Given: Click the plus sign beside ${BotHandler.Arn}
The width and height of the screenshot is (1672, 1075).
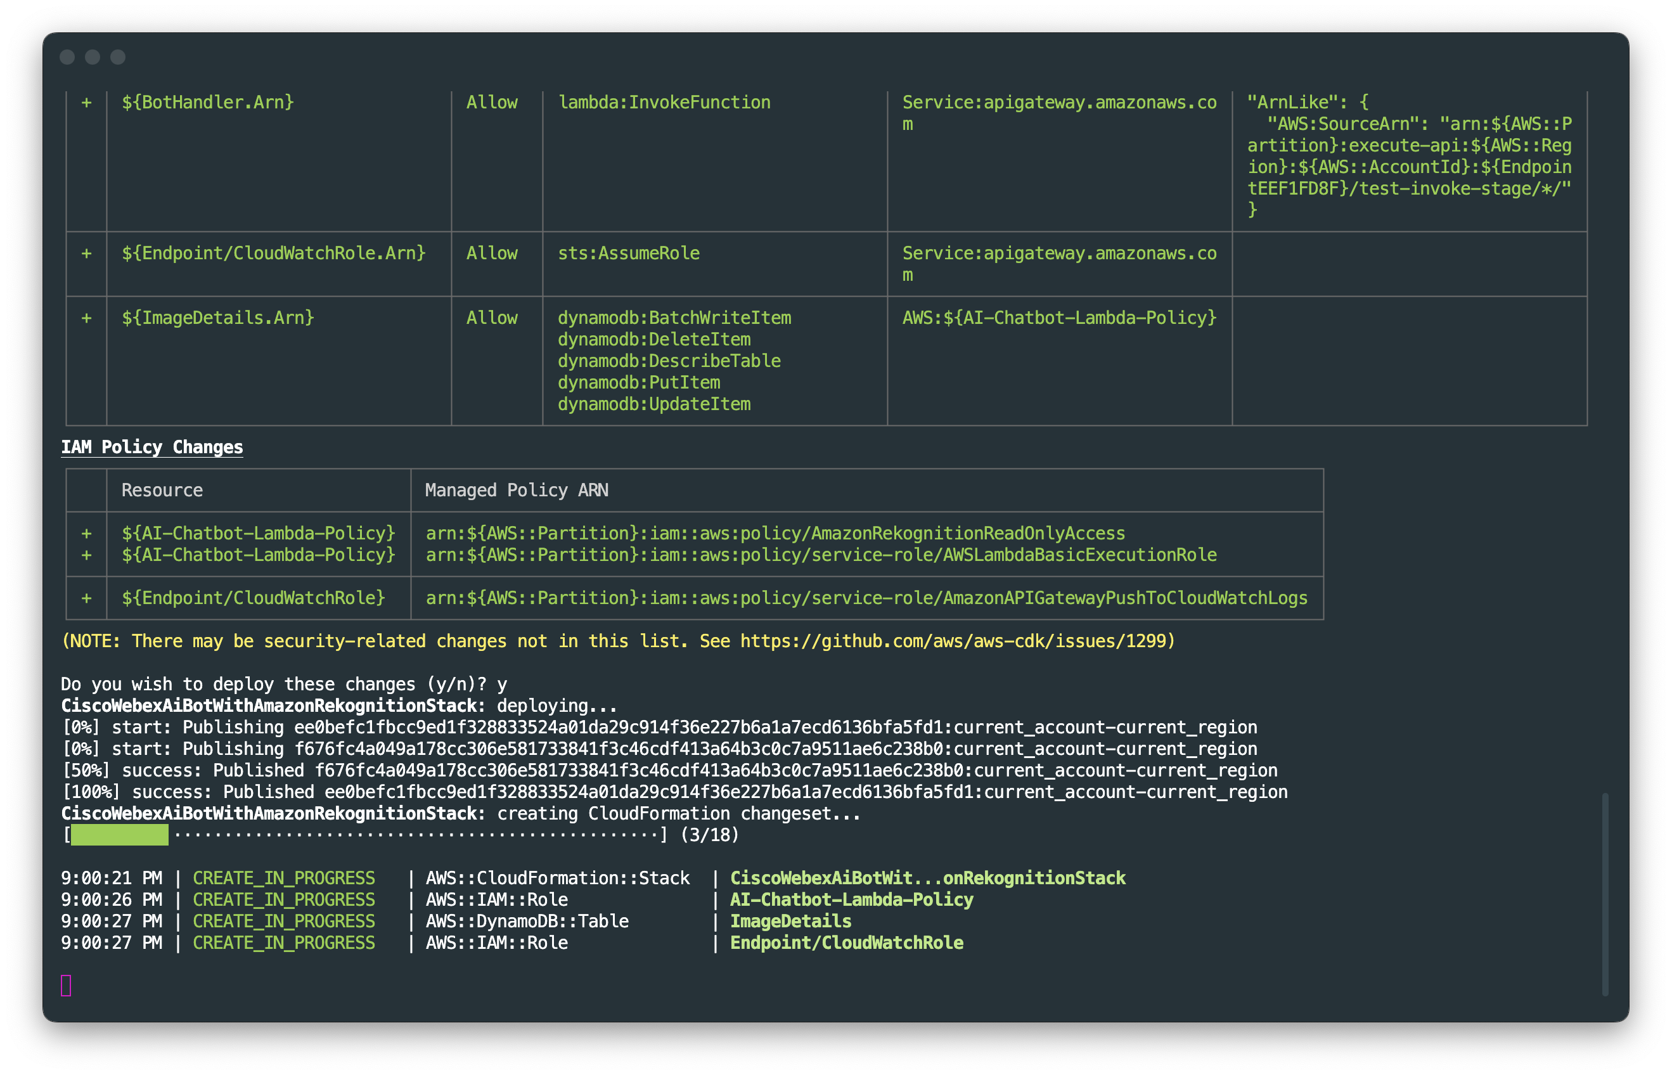Looking at the screenshot, I should (x=87, y=103).
